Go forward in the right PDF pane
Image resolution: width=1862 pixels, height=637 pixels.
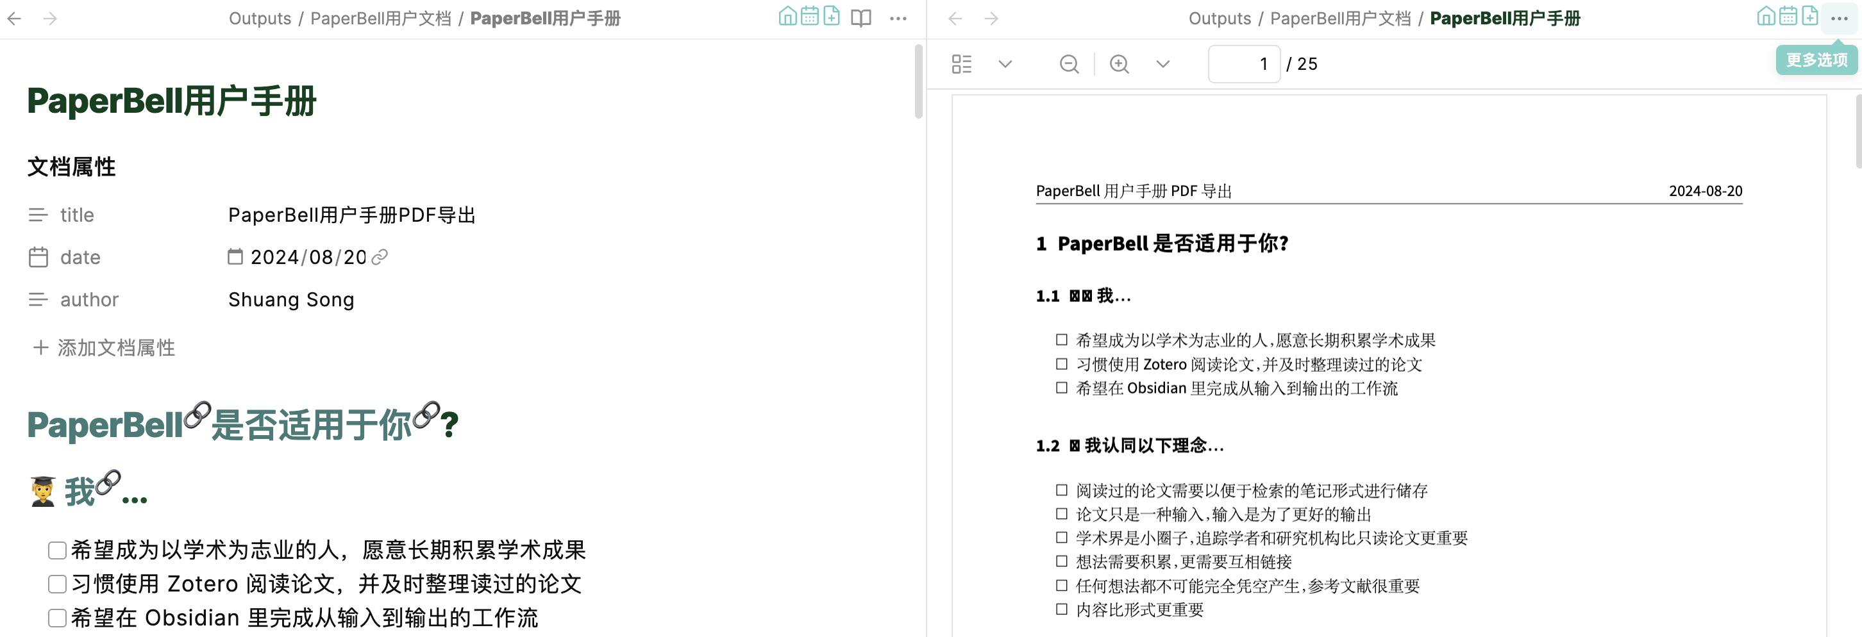click(991, 18)
